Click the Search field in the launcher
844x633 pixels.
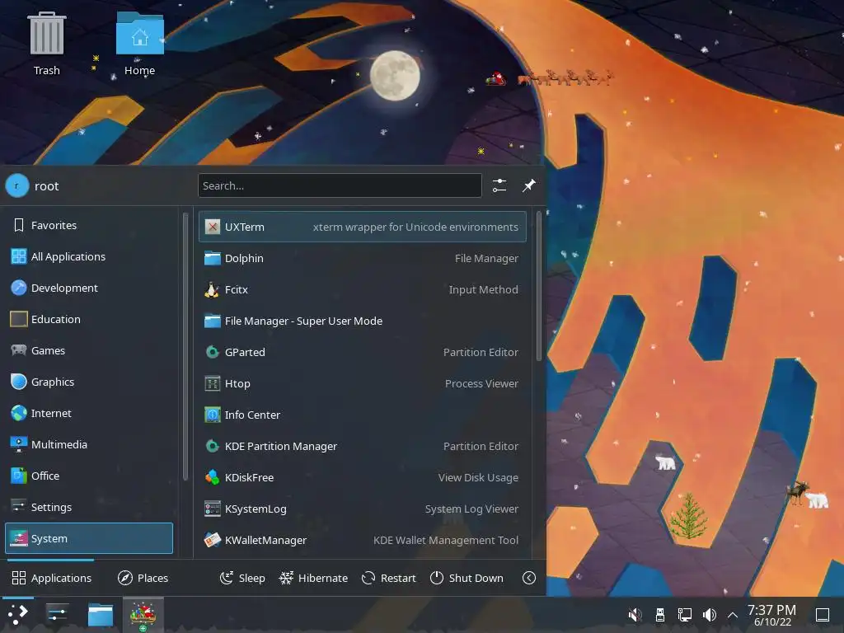click(340, 185)
